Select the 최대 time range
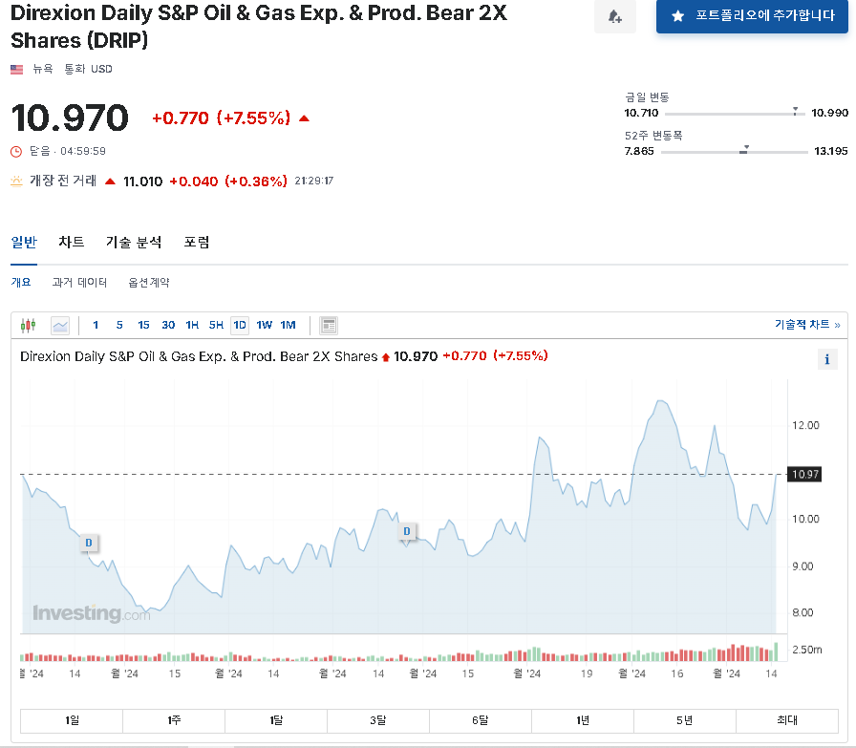 [786, 720]
